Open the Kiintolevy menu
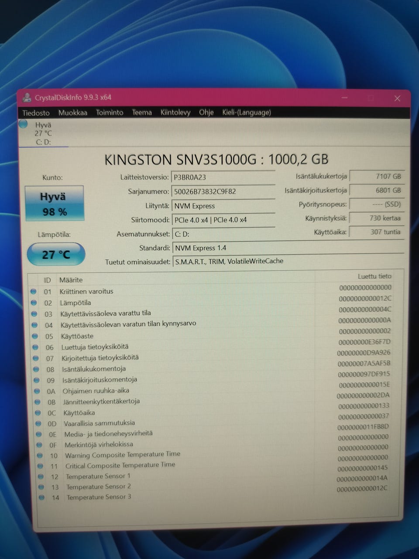Viewport: 419px width, 559px height. (x=175, y=113)
